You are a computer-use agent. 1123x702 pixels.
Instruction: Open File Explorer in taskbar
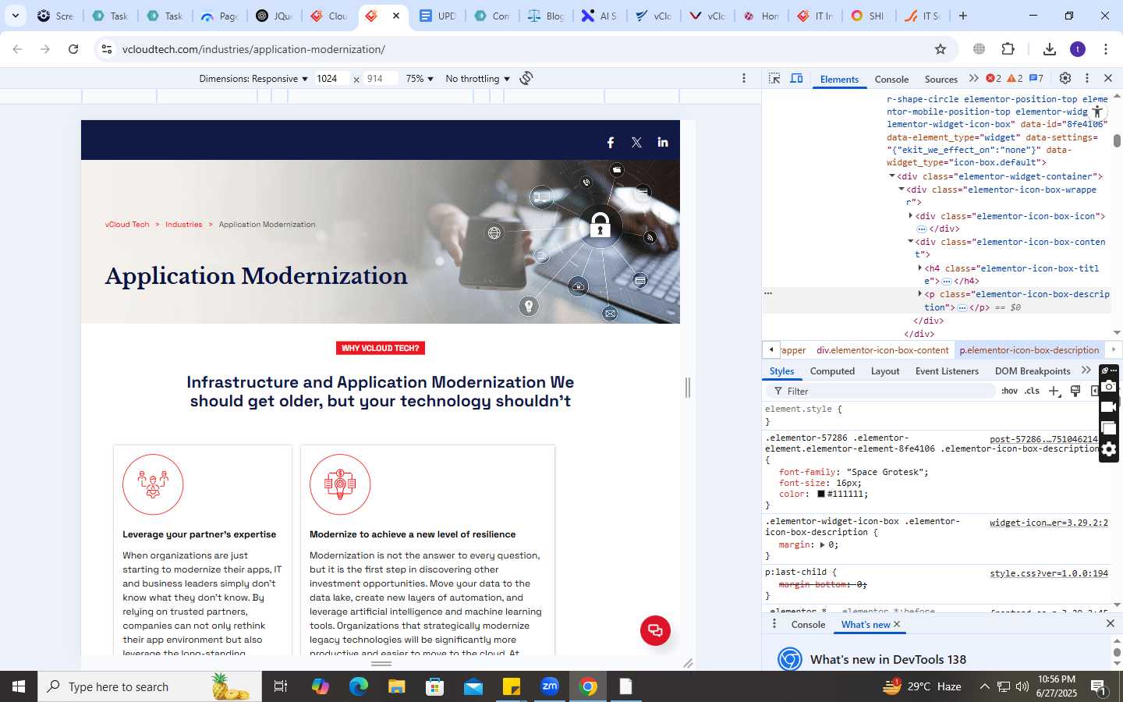[x=397, y=686]
